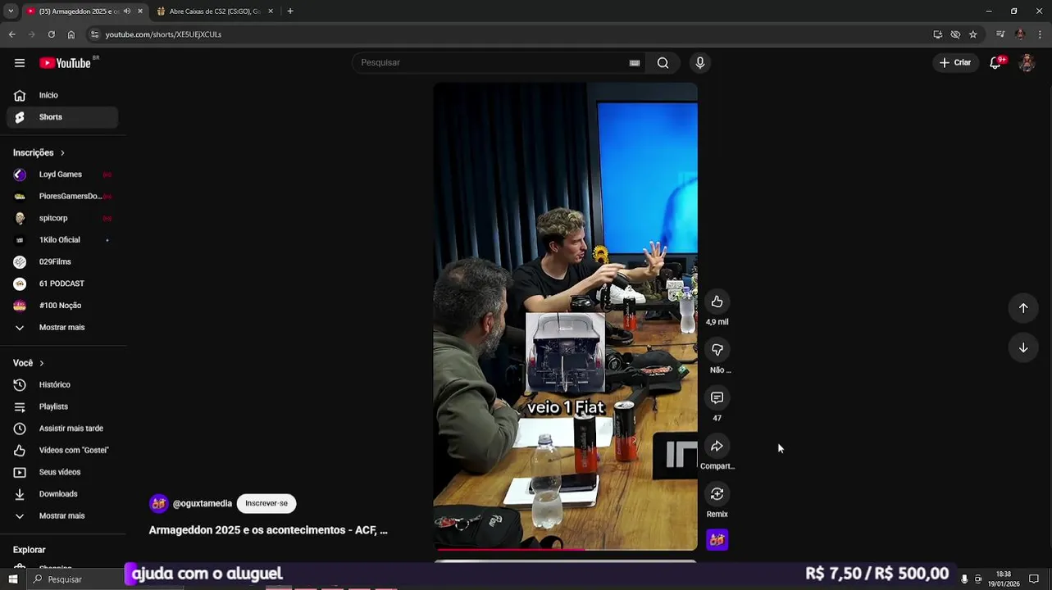Go to the YouTube home logo
The width and height of the screenshot is (1052, 590).
click(65, 63)
